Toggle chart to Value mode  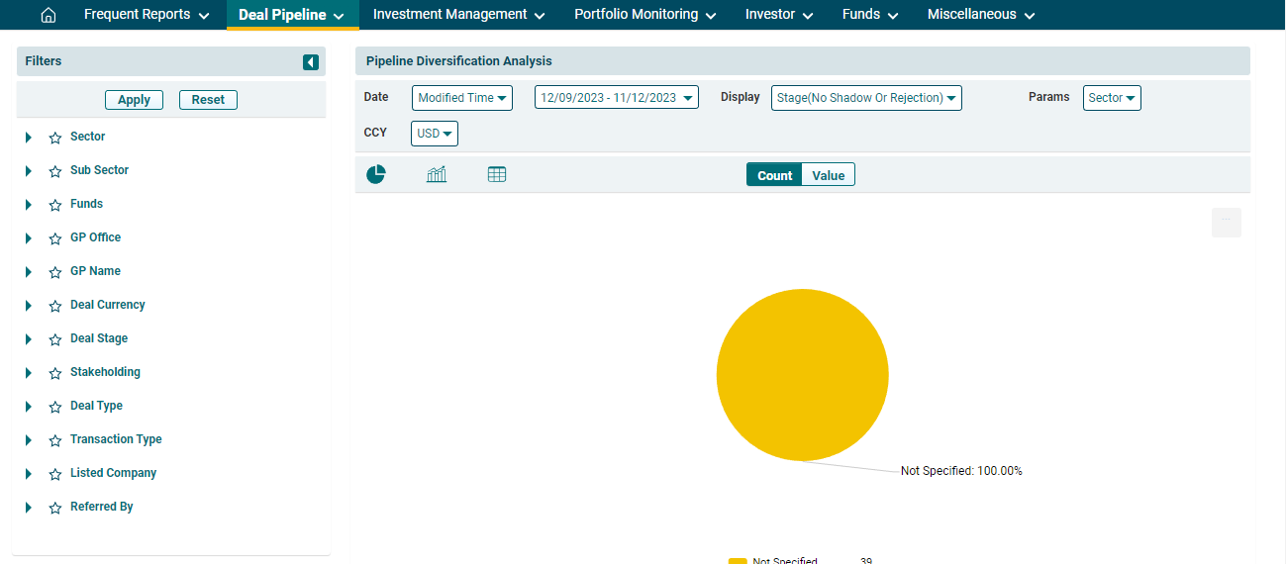[x=828, y=175]
